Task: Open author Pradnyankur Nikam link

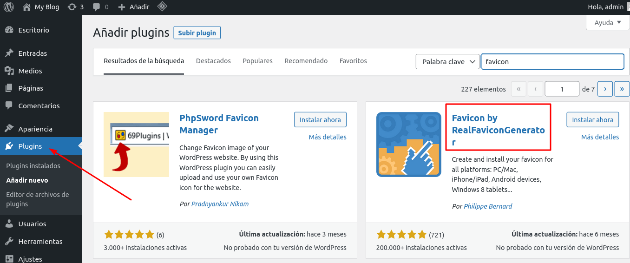Action: 220,204
